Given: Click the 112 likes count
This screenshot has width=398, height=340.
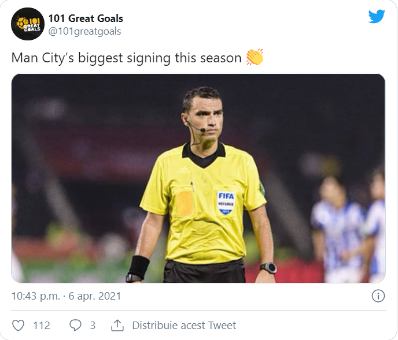Looking at the screenshot, I should 42,326.
